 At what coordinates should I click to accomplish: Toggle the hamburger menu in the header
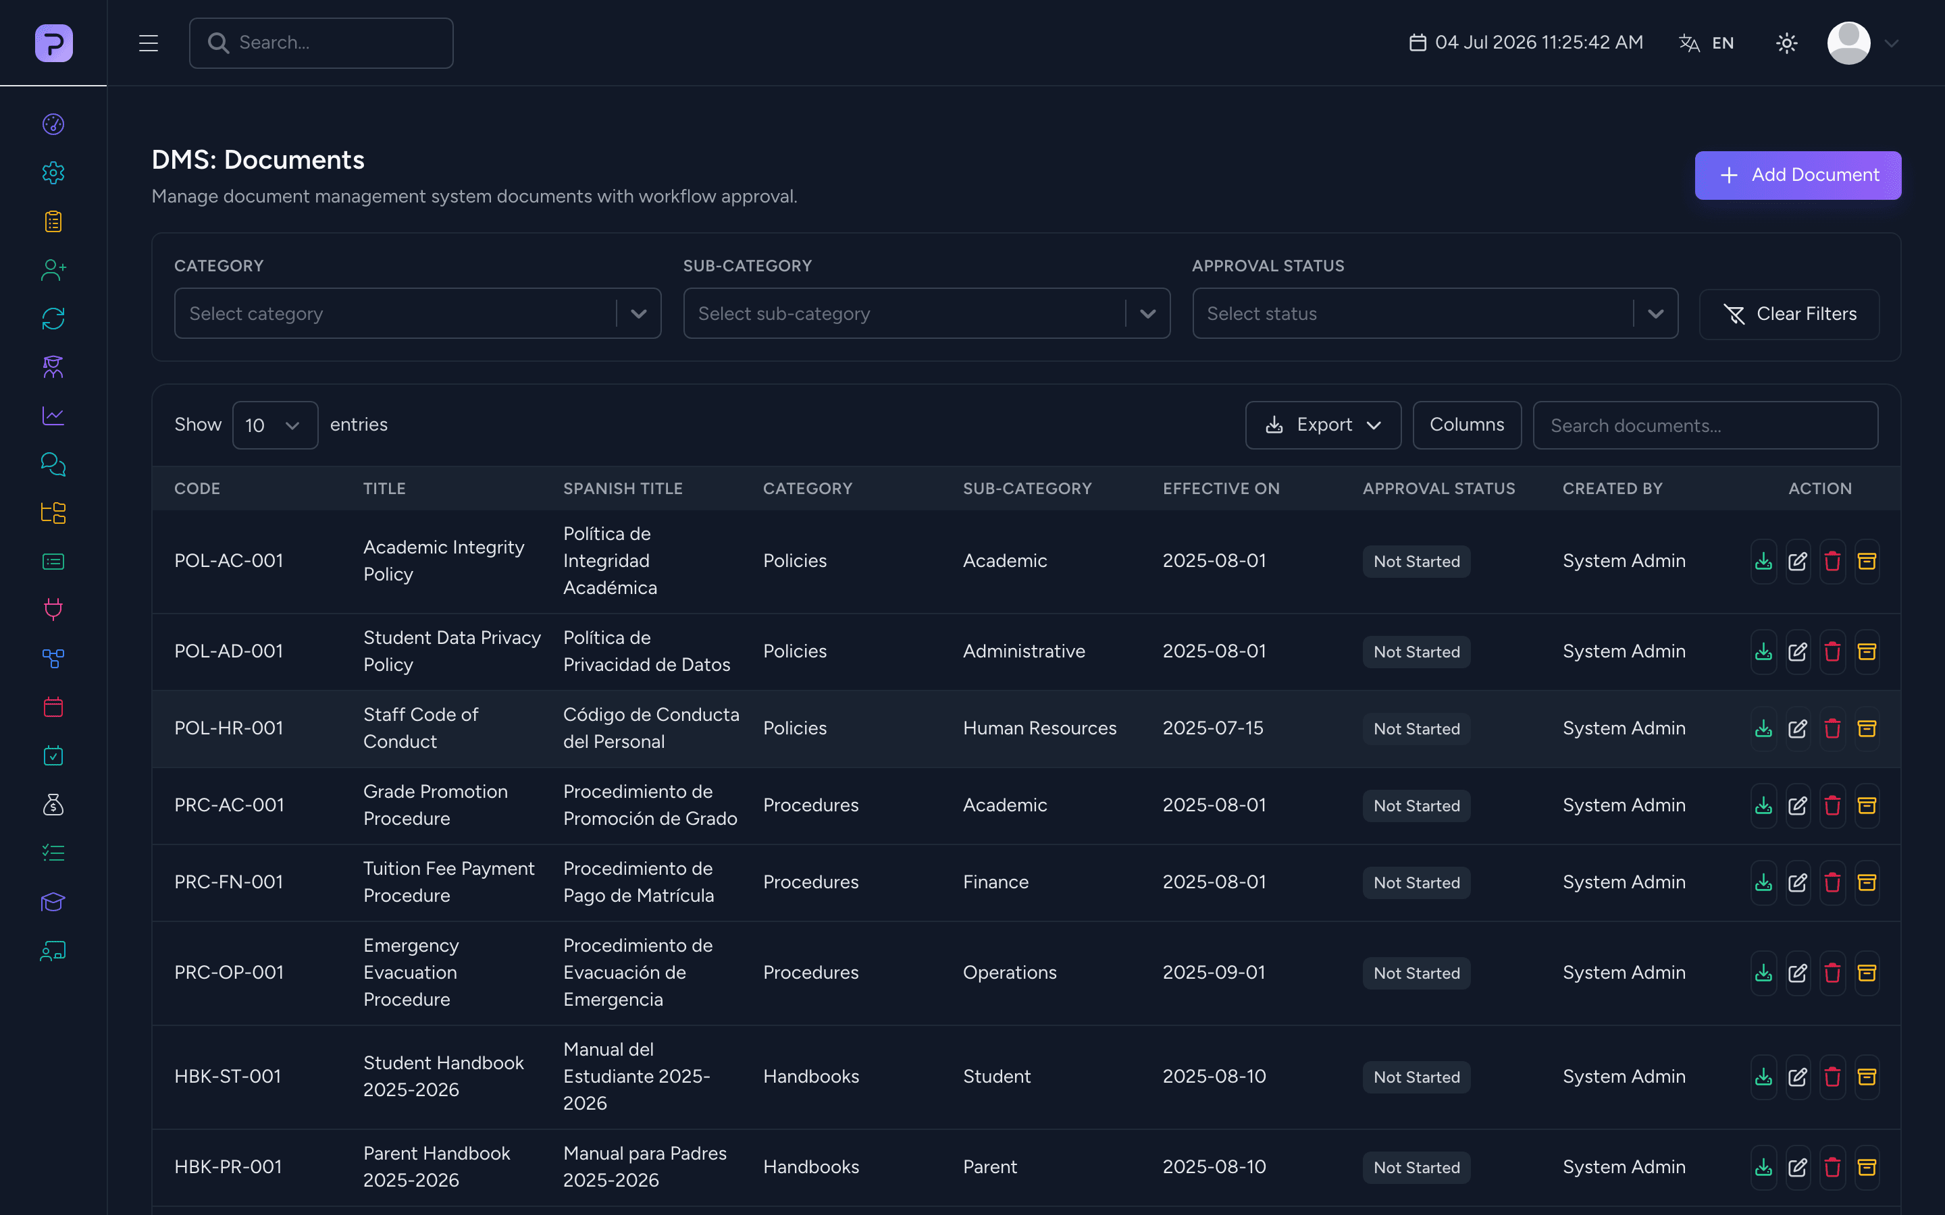[149, 43]
